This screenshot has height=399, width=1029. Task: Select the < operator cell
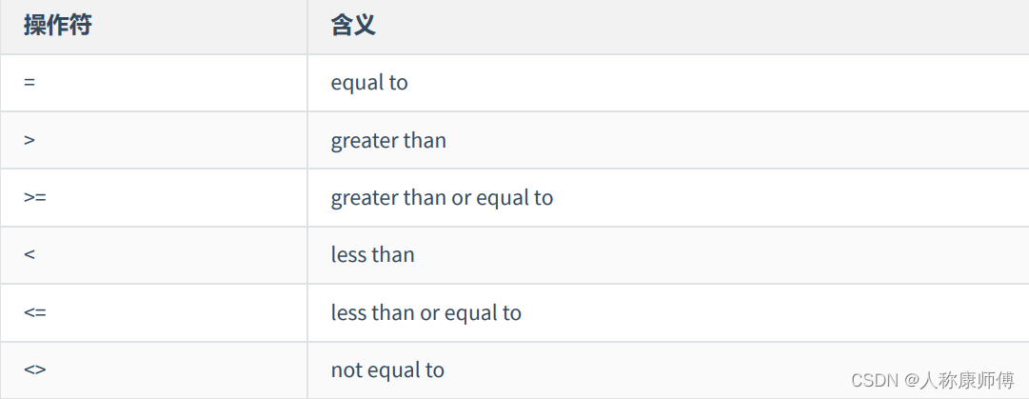(30, 255)
